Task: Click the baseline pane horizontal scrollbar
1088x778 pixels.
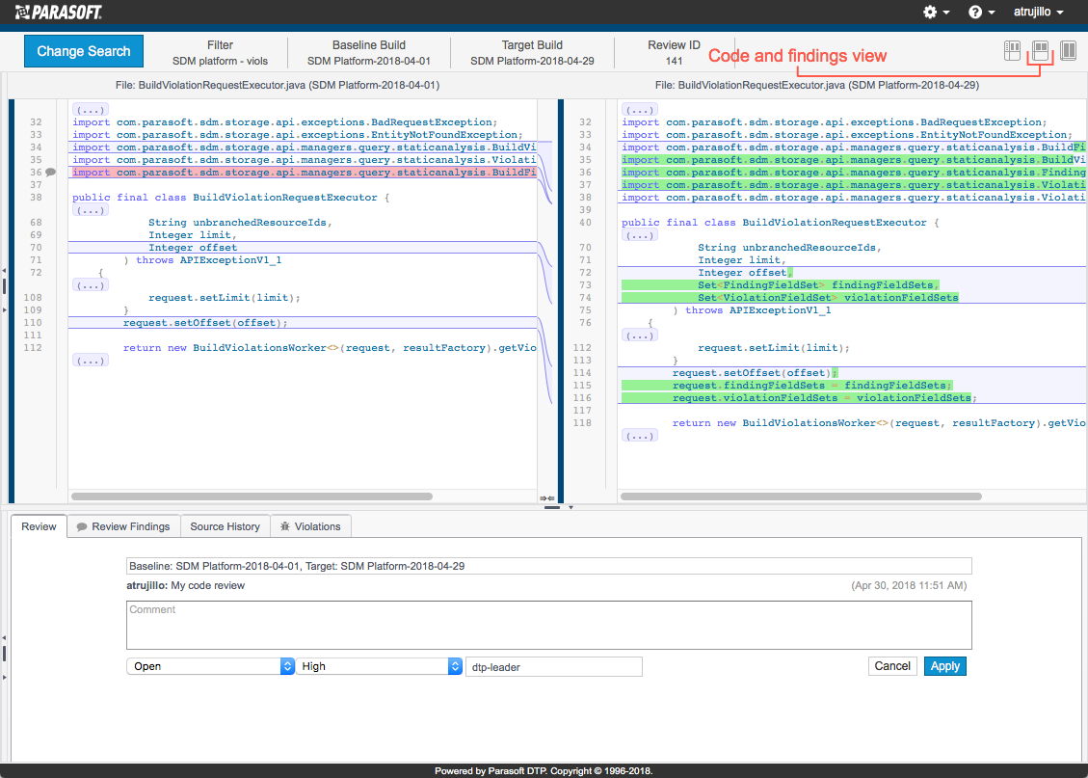Action: coord(252,496)
